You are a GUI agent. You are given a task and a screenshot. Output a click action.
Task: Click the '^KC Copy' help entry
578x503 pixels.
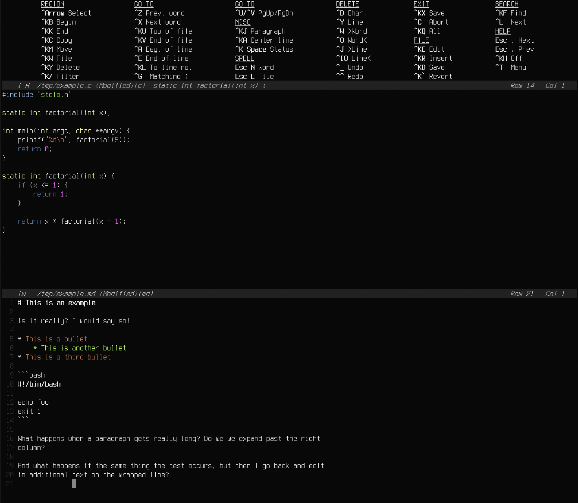pyautogui.click(x=57, y=40)
